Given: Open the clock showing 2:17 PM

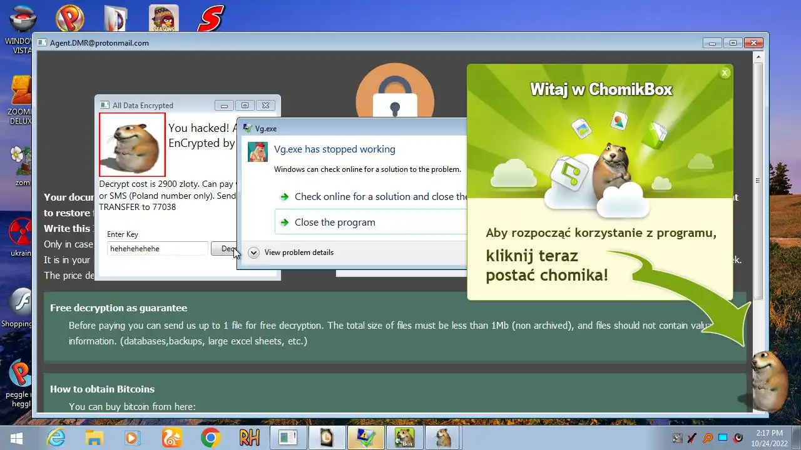Looking at the screenshot, I should pyautogui.click(x=769, y=437).
